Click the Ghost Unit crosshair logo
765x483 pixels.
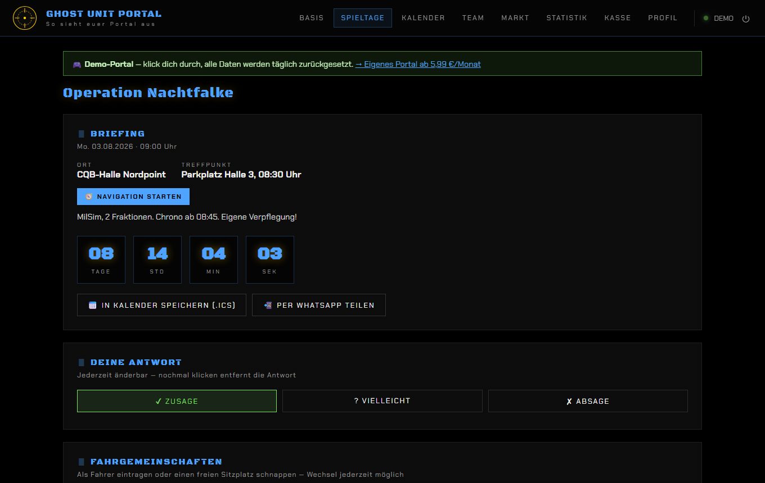pos(25,18)
